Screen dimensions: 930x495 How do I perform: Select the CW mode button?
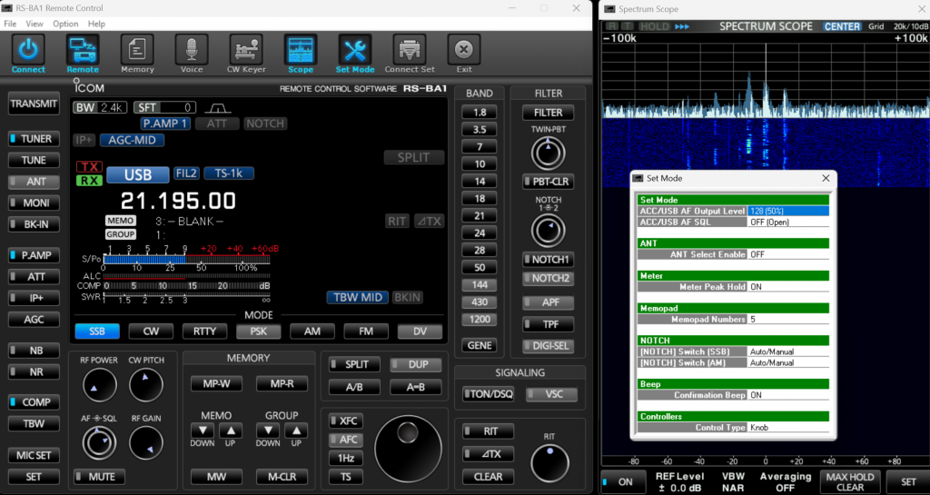click(151, 332)
